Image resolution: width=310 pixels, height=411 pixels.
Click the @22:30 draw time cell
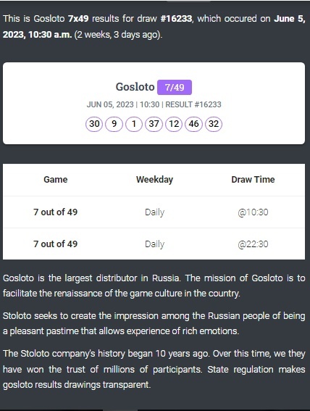tap(253, 244)
